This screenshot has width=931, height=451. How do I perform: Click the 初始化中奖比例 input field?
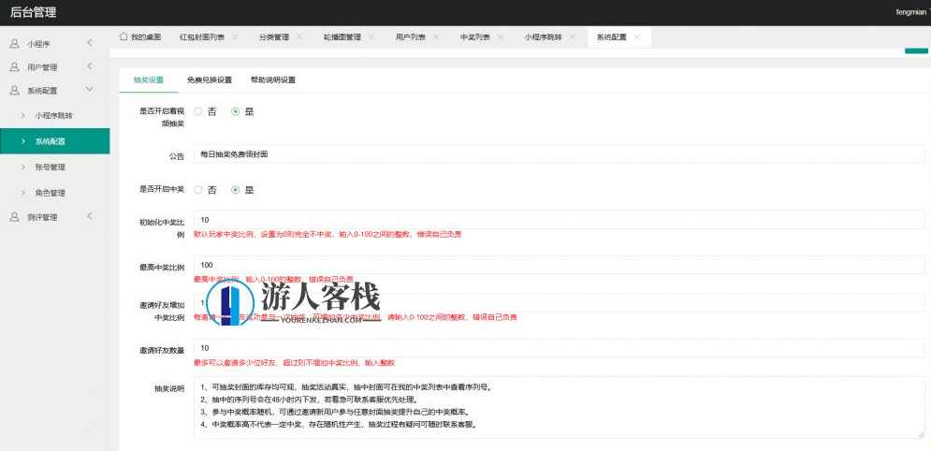point(560,220)
